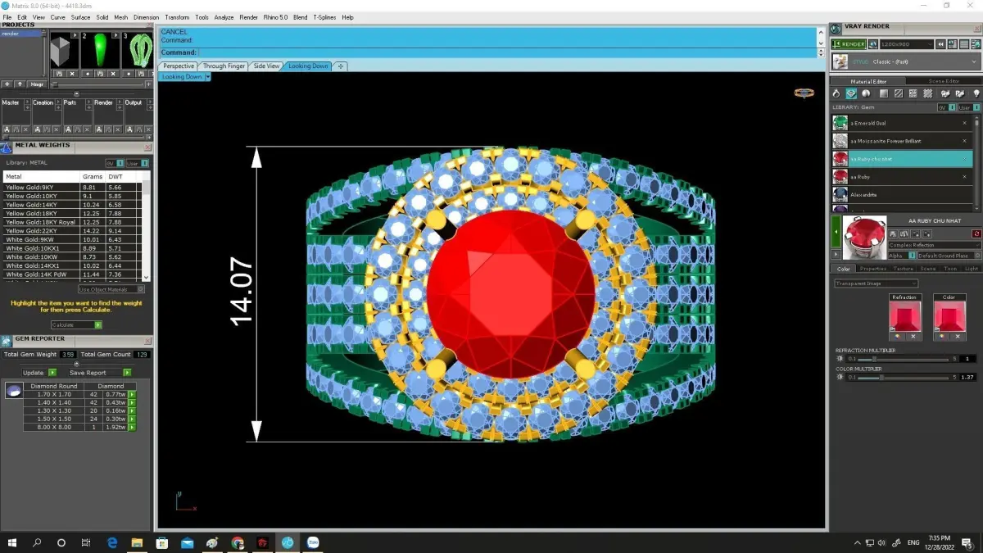Switch to the Side View viewport tab
983x553 pixels.
(x=266, y=66)
